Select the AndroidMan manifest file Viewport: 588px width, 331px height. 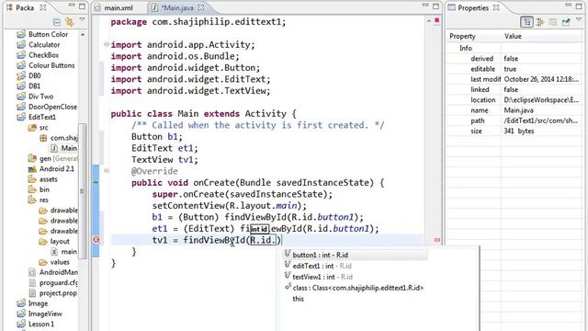[58, 272]
